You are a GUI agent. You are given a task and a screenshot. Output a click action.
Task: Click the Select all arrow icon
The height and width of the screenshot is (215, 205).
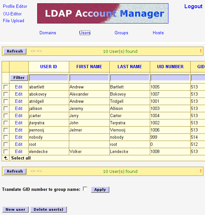click(6, 158)
